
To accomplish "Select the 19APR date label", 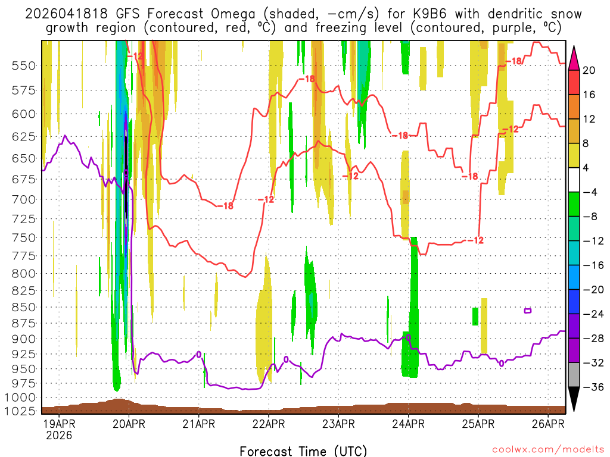I will tap(59, 424).
